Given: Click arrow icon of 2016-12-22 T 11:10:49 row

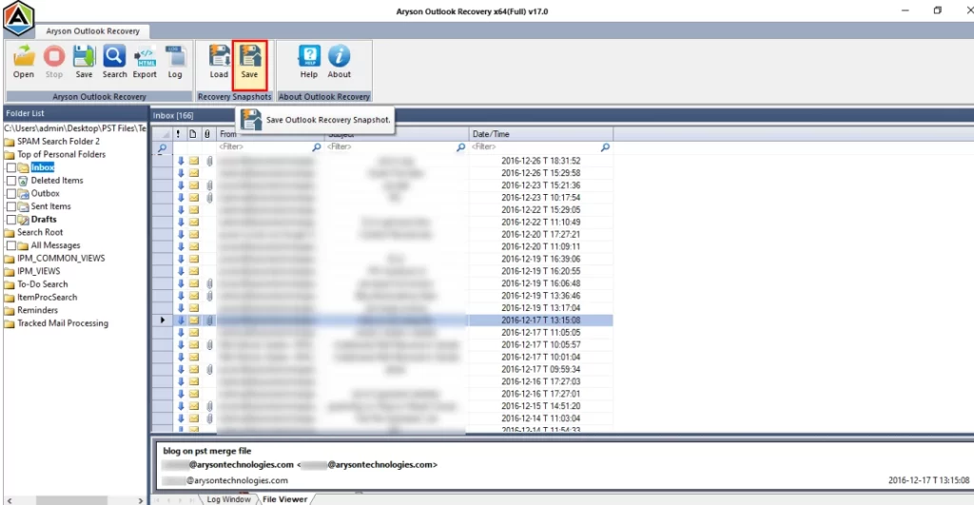Looking at the screenshot, I should [181, 222].
